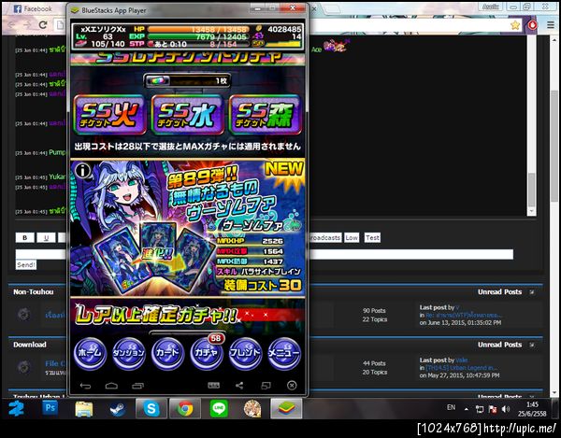Click the BlueStacks taskbar icon
This screenshot has width=561, height=438.
point(286,408)
